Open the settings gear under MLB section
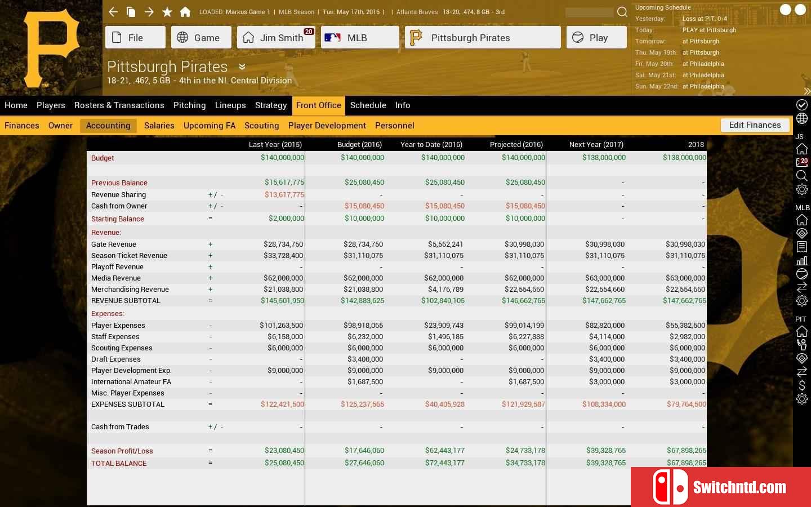The height and width of the screenshot is (507, 811). click(x=802, y=301)
